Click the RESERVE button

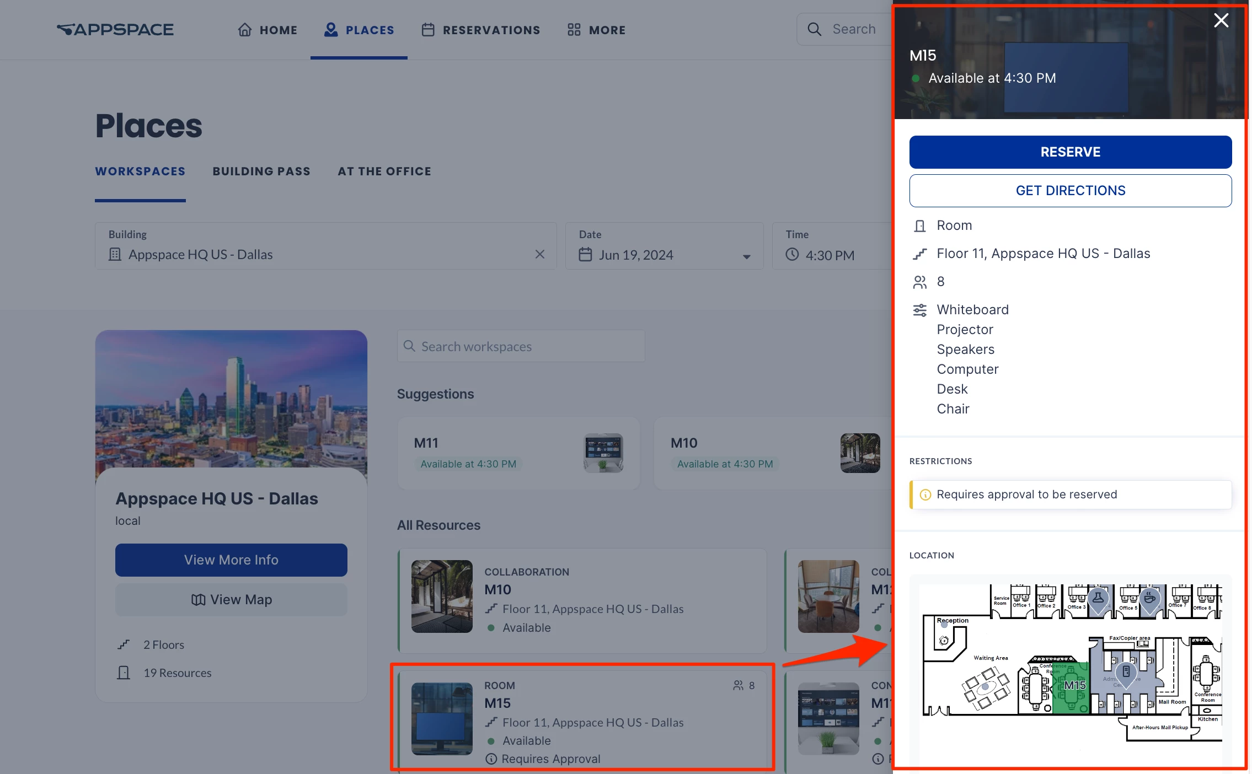tap(1070, 152)
